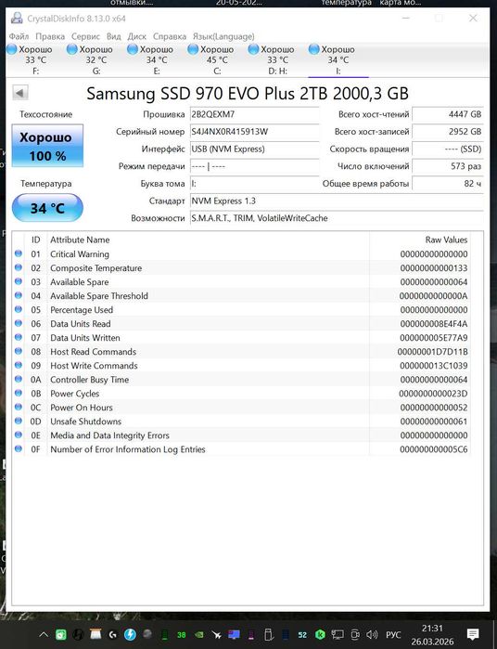
Task: Select drive G: status icon
Action: [72, 49]
